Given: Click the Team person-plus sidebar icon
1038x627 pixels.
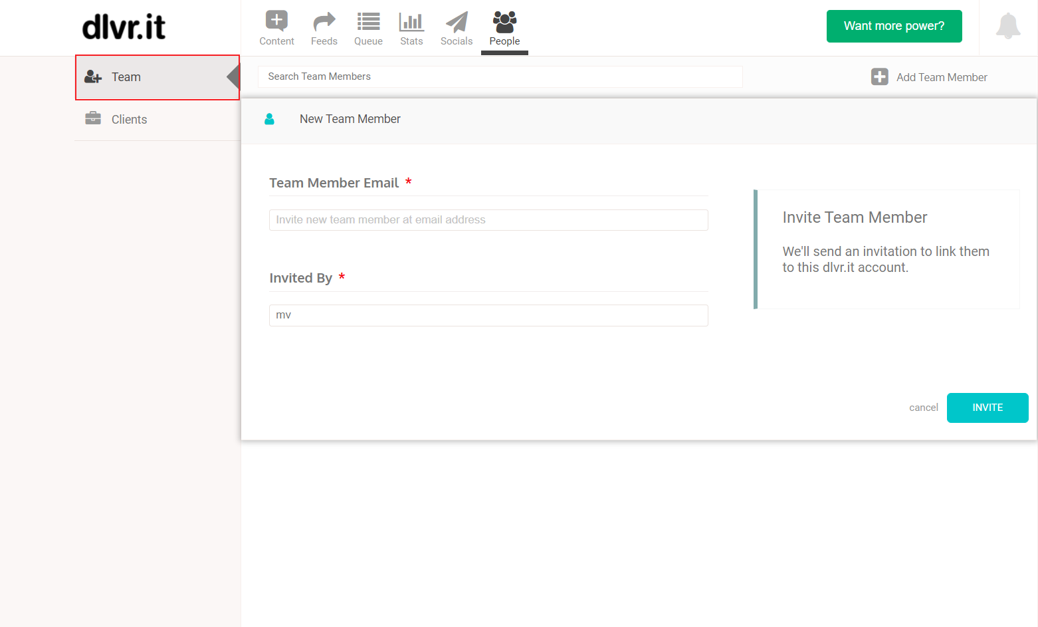Looking at the screenshot, I should point(93,77).
